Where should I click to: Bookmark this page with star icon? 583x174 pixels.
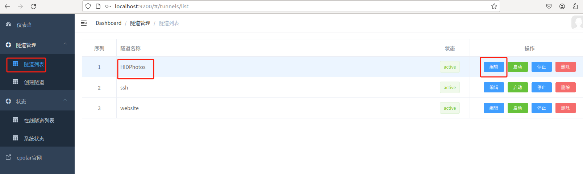click(494, 6)
